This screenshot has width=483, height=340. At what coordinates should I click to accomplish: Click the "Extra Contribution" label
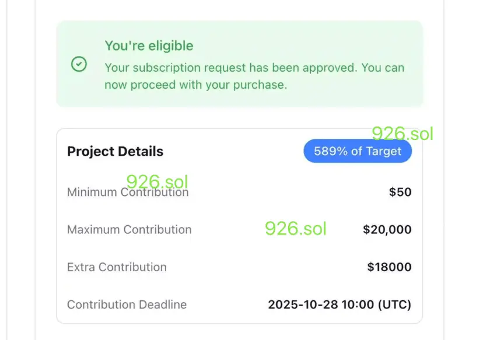coord(117,267)
